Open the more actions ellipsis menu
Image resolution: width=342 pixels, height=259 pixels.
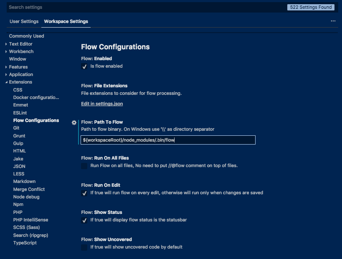tap(333, 21)
